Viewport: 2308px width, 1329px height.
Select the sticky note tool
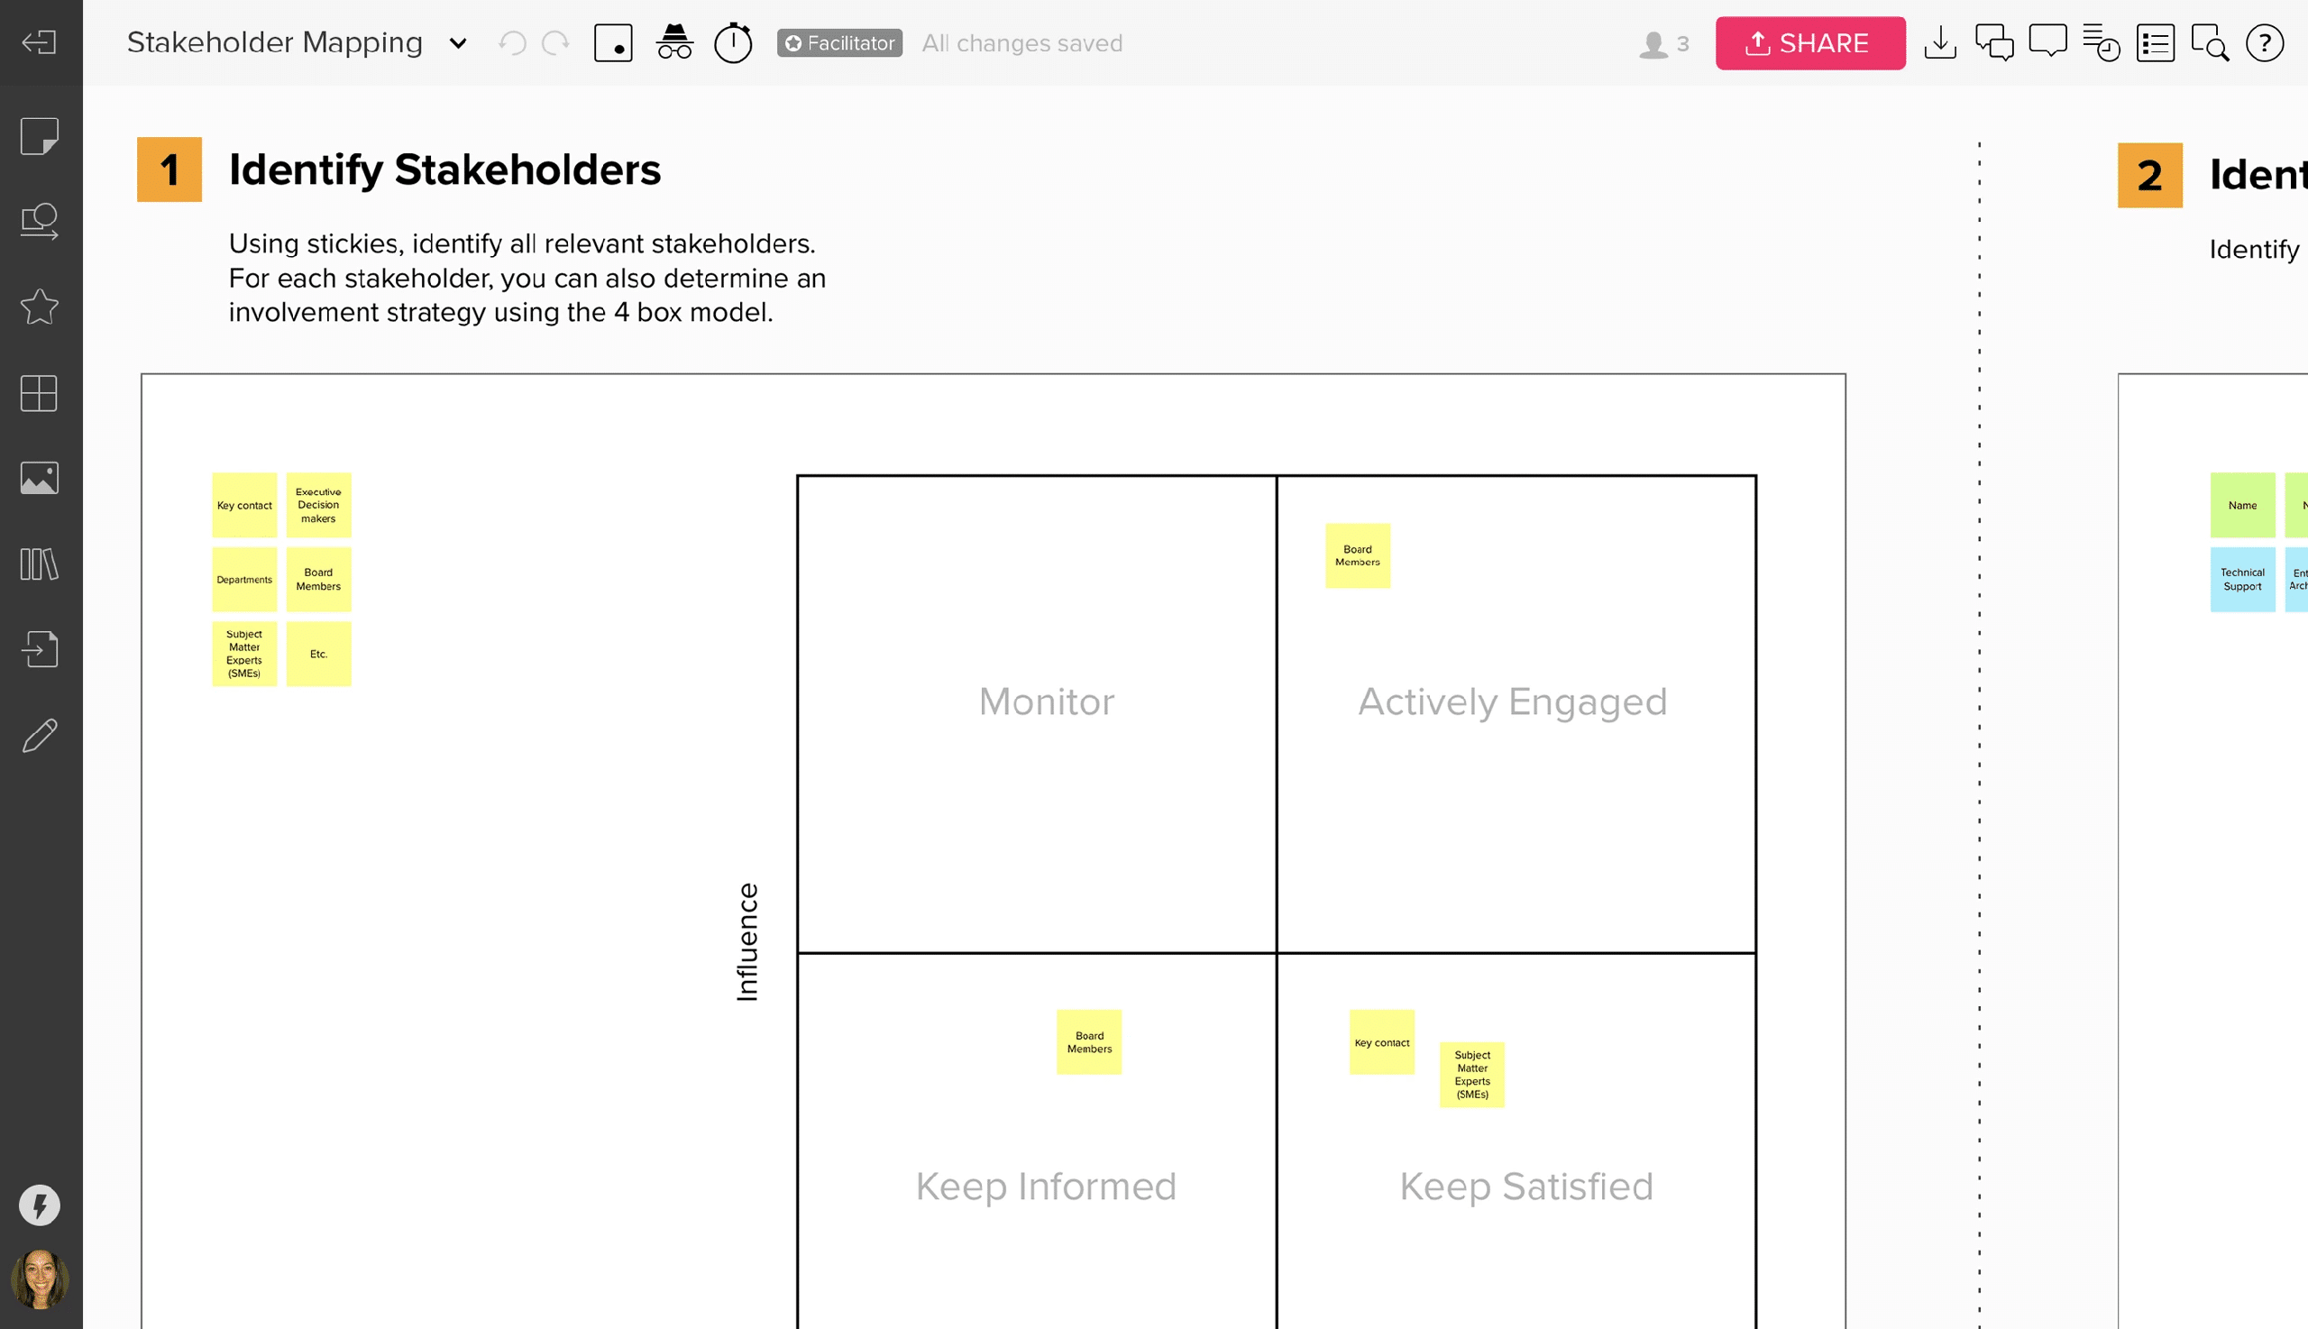point(41,135)
